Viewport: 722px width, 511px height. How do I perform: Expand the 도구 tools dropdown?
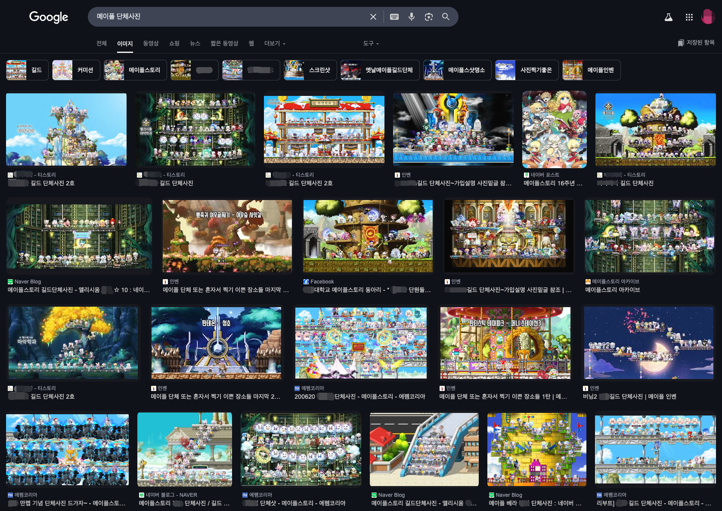[x=371, y=43]
